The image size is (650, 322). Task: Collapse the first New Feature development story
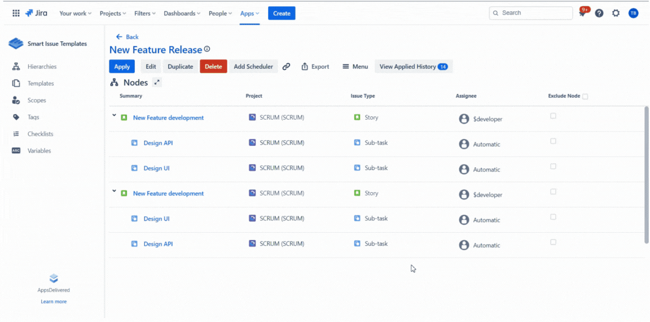pyautogui.click(x=114, y=116)
